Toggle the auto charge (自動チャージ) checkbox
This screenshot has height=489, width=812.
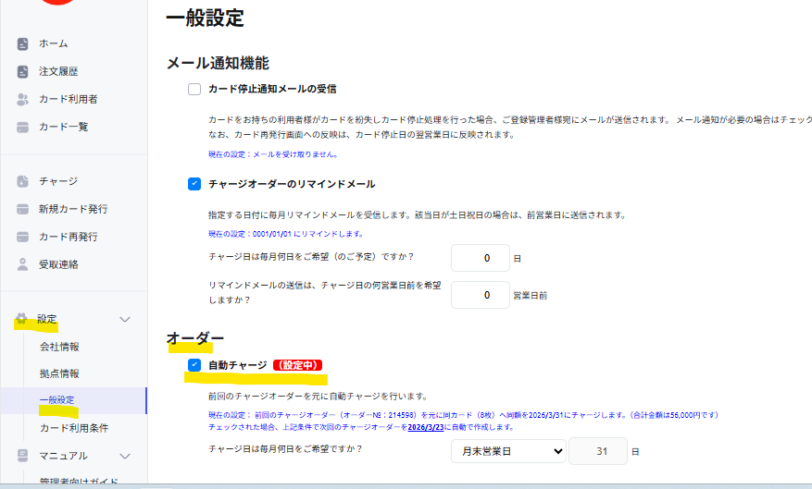pyautogui.click(x=194, y=365)
